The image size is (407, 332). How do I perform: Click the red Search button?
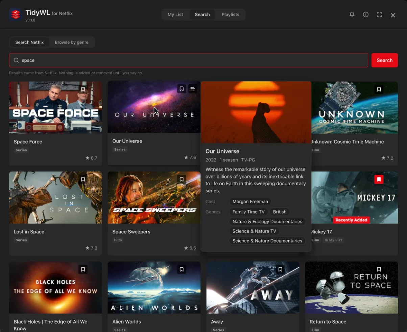384,60
